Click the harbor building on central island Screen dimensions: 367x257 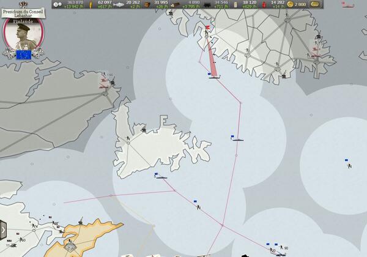144,129
